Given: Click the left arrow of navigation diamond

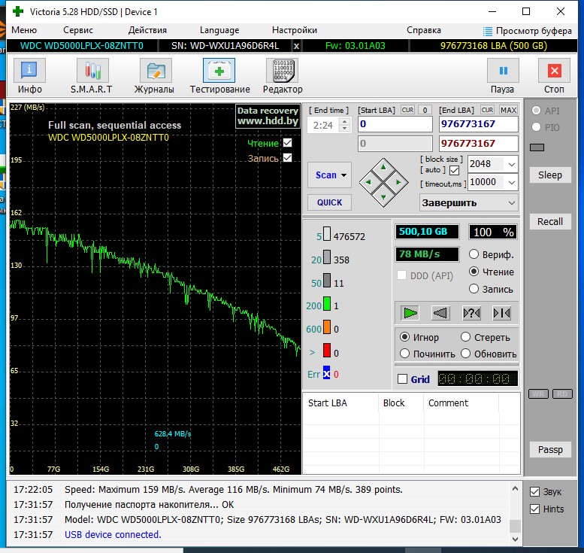Looking at the screenshot, I should pyautogui.click(x=368, y=182).
